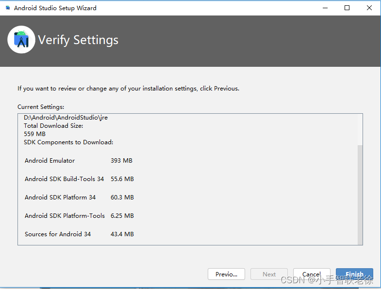Image resolution: width=381 pixels, height=289 pixels.
Task: Close the Setup Wizard window
Action: coord(369,8)
